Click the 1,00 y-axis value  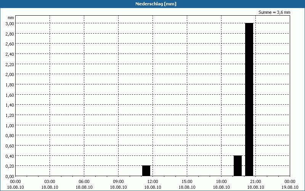[10, 125]
